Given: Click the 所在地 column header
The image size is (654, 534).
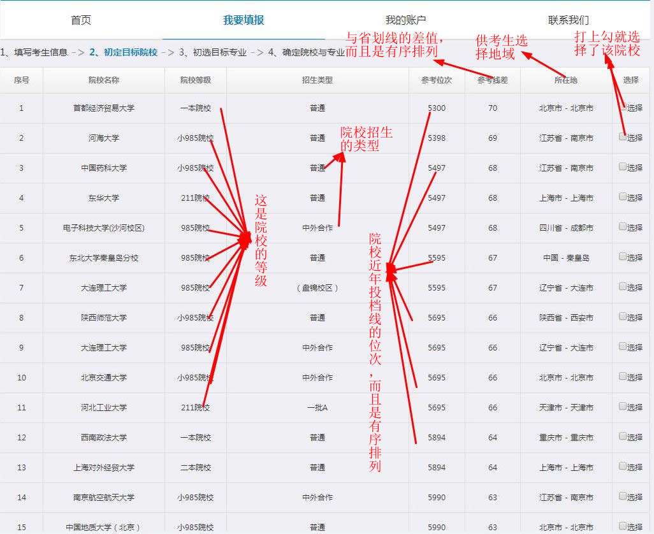Looking at the screenshot, I should (x=565, y=80).
